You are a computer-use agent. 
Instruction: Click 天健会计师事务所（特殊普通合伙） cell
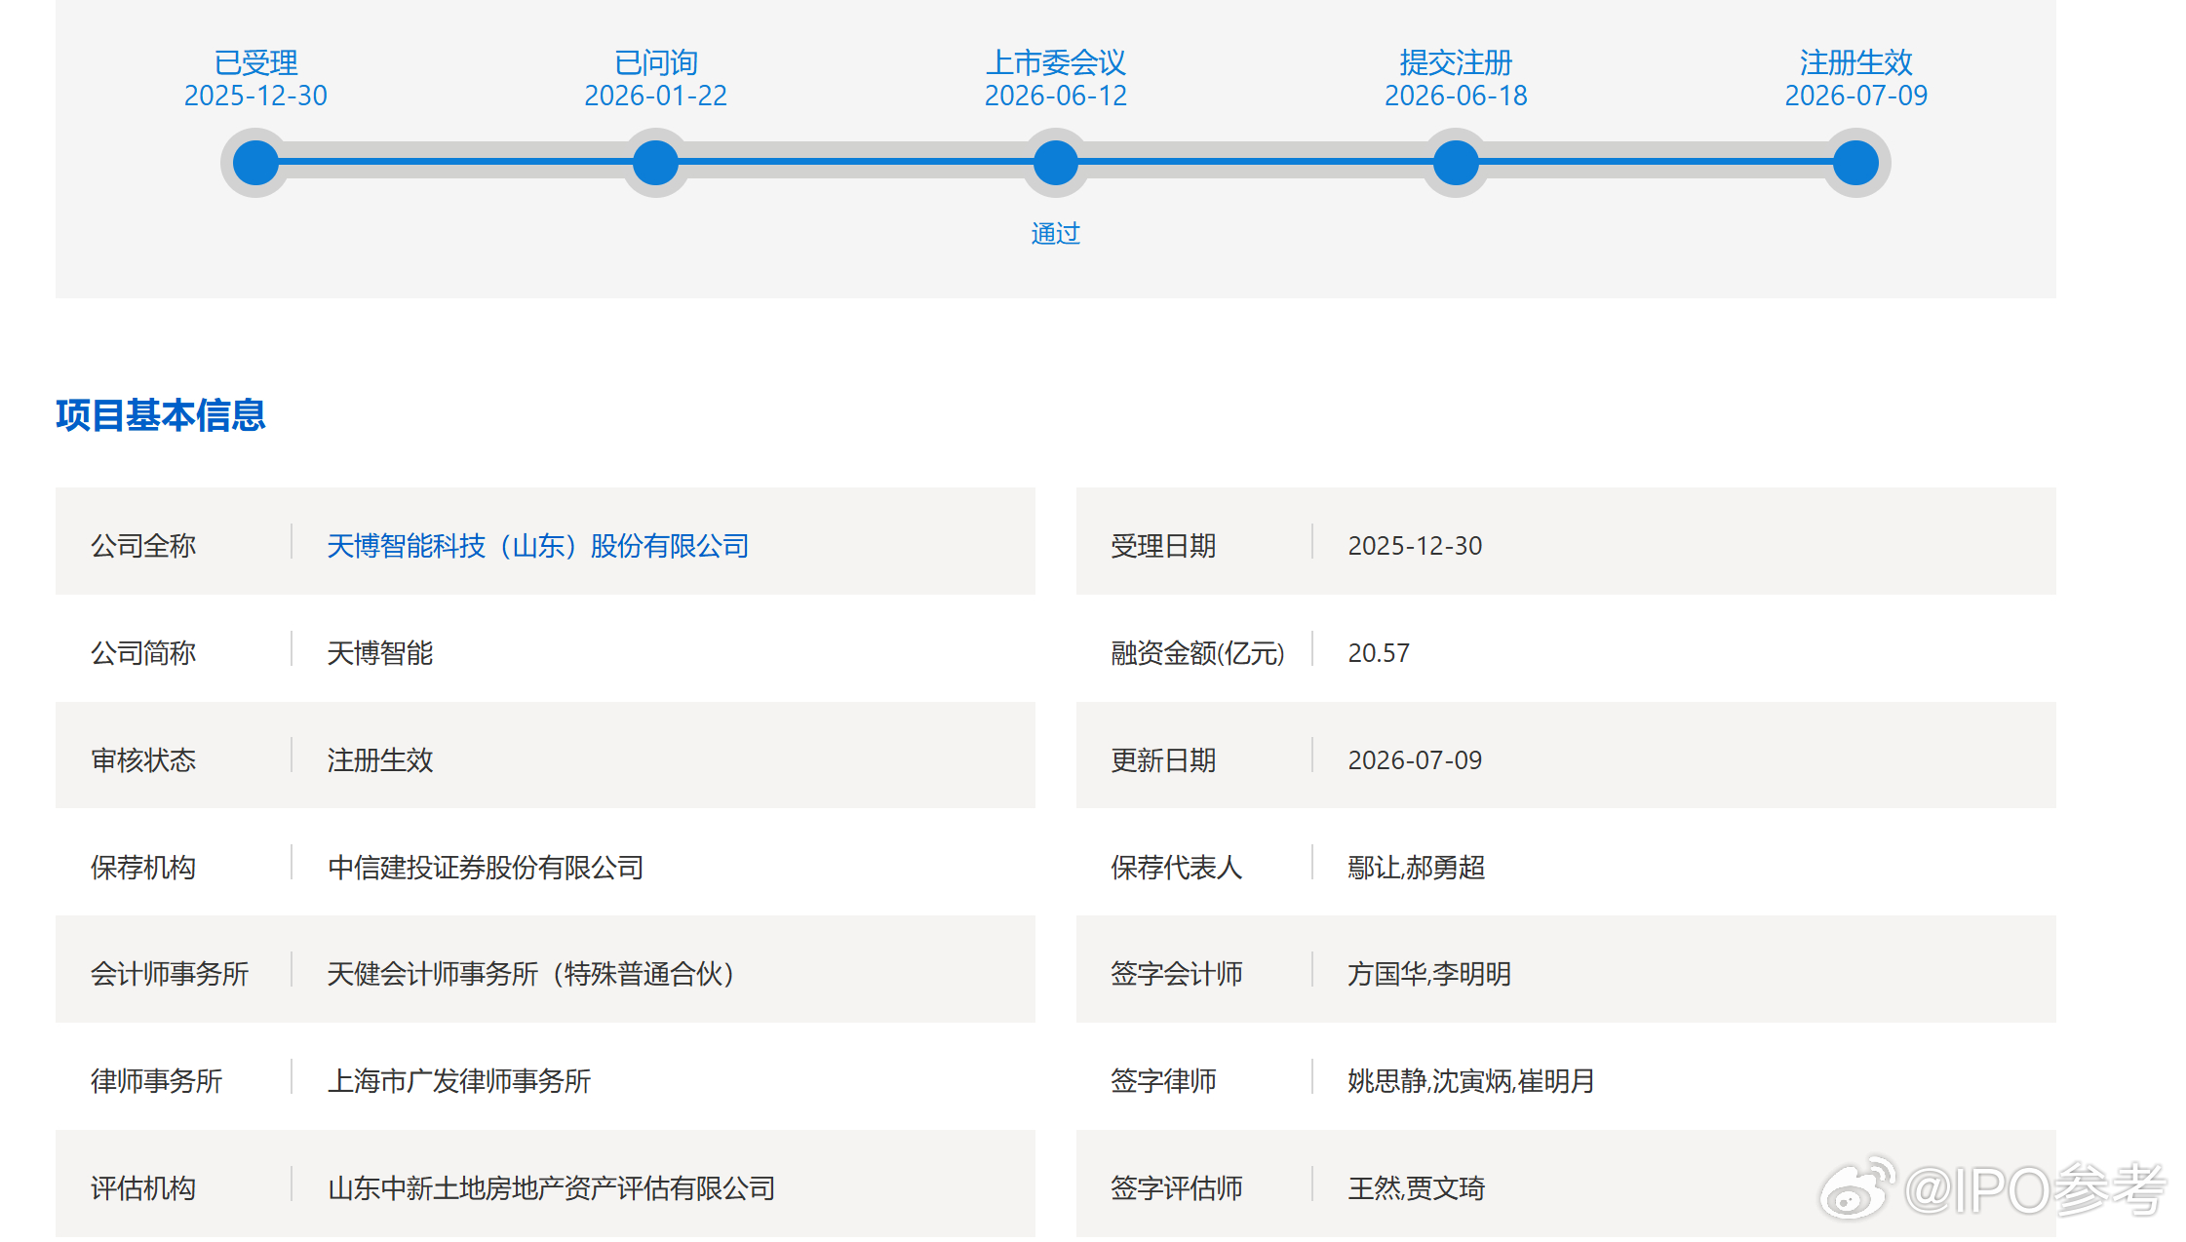(x=531, y=974)
